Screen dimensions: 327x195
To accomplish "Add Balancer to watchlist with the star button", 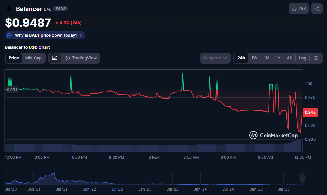I will [x=298, y=9].
